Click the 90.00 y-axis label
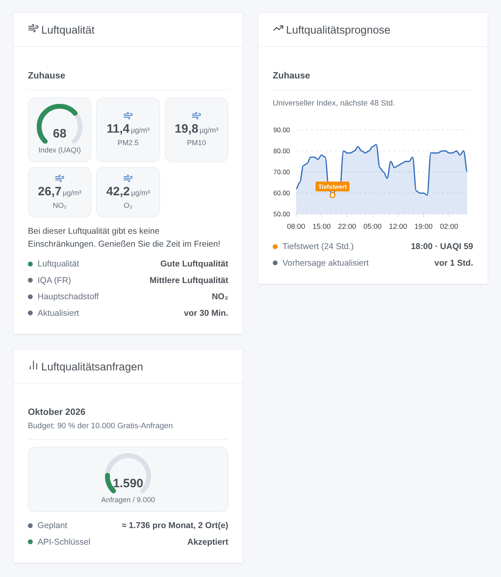 (x=282, y=130)
